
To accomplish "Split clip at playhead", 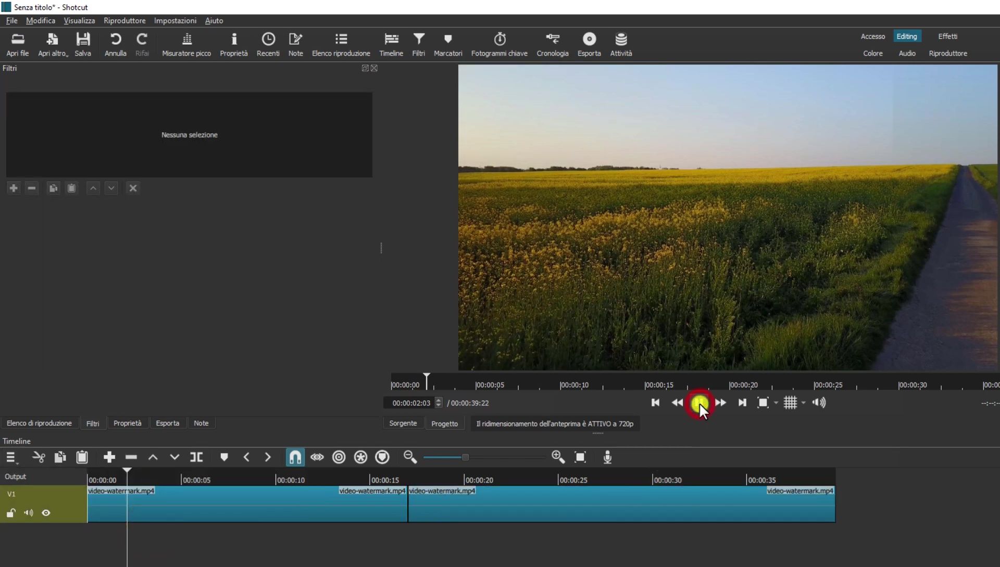I will coord(196,457).
